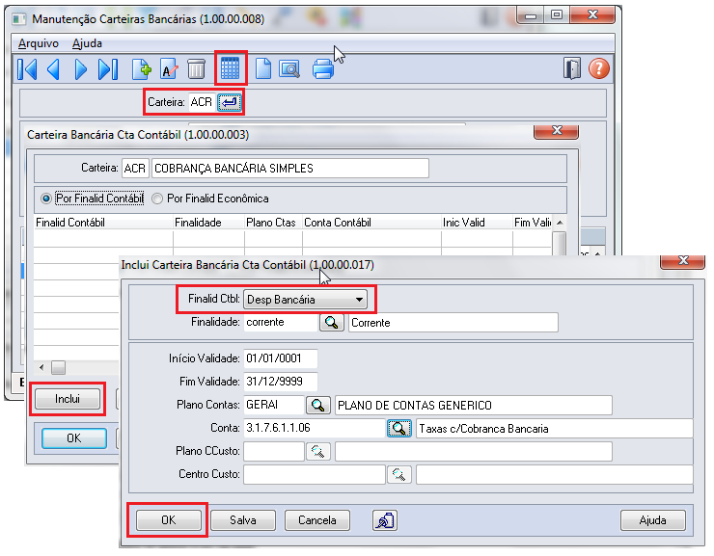
Task: Click the icon button next to Cancela
Action: [x=385, y=520]
